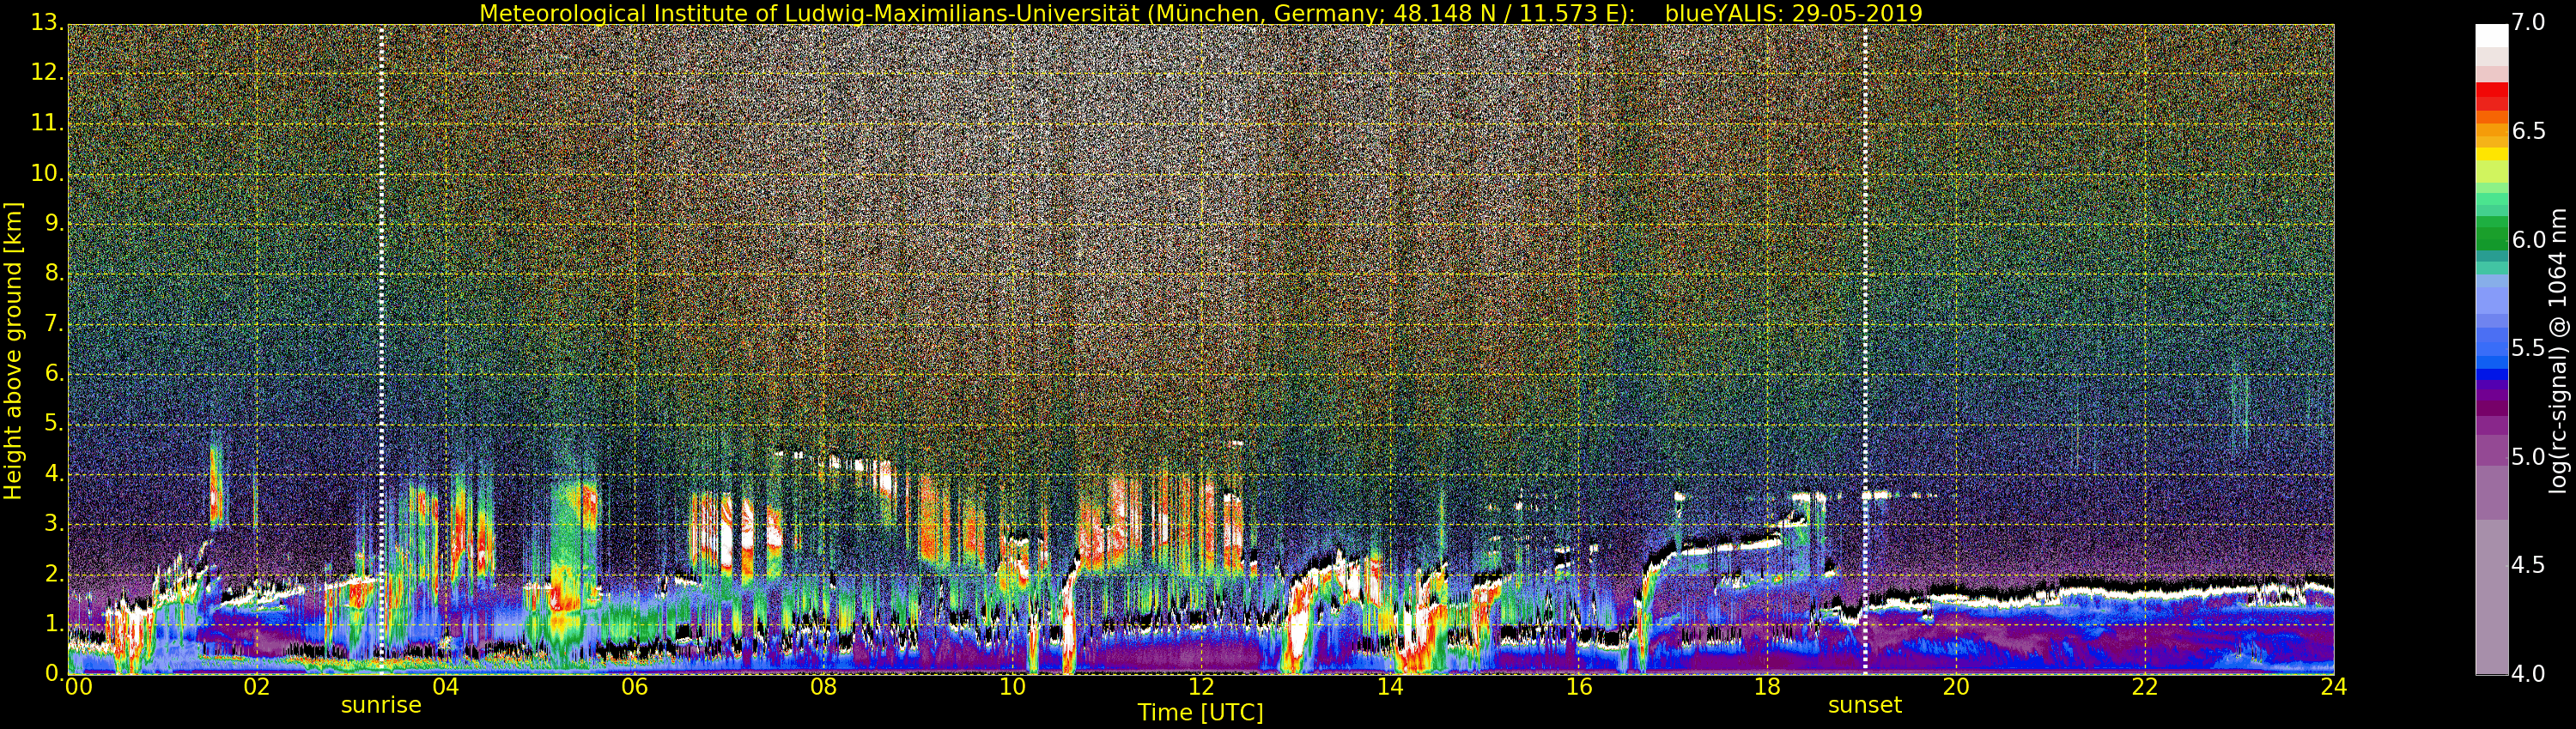Click the '18' time tick label
This screenshot has width=2576, height=729.
1768,686
